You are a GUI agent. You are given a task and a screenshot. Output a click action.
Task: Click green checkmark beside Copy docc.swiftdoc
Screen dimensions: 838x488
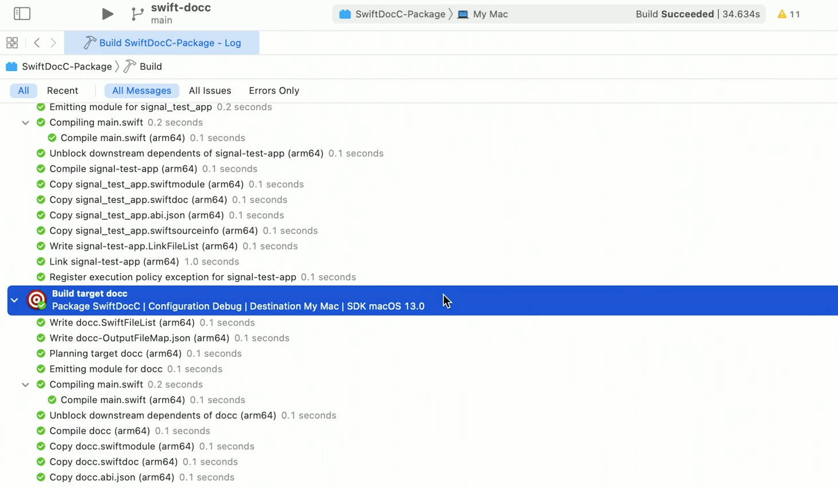(41, 462)
